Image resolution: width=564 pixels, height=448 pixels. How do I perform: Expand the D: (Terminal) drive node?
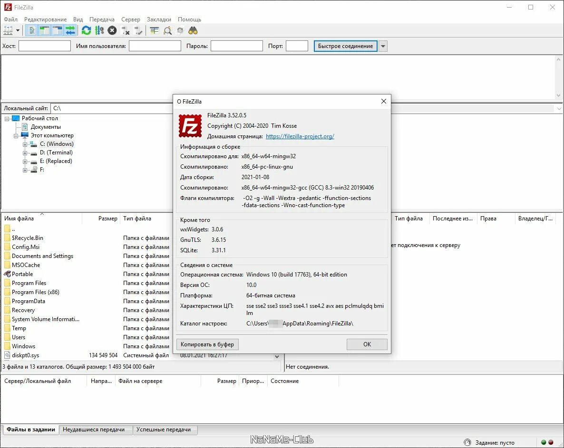25,153
